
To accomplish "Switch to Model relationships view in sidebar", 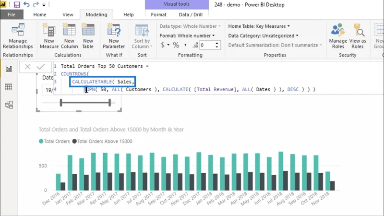I will click(9, 105).
